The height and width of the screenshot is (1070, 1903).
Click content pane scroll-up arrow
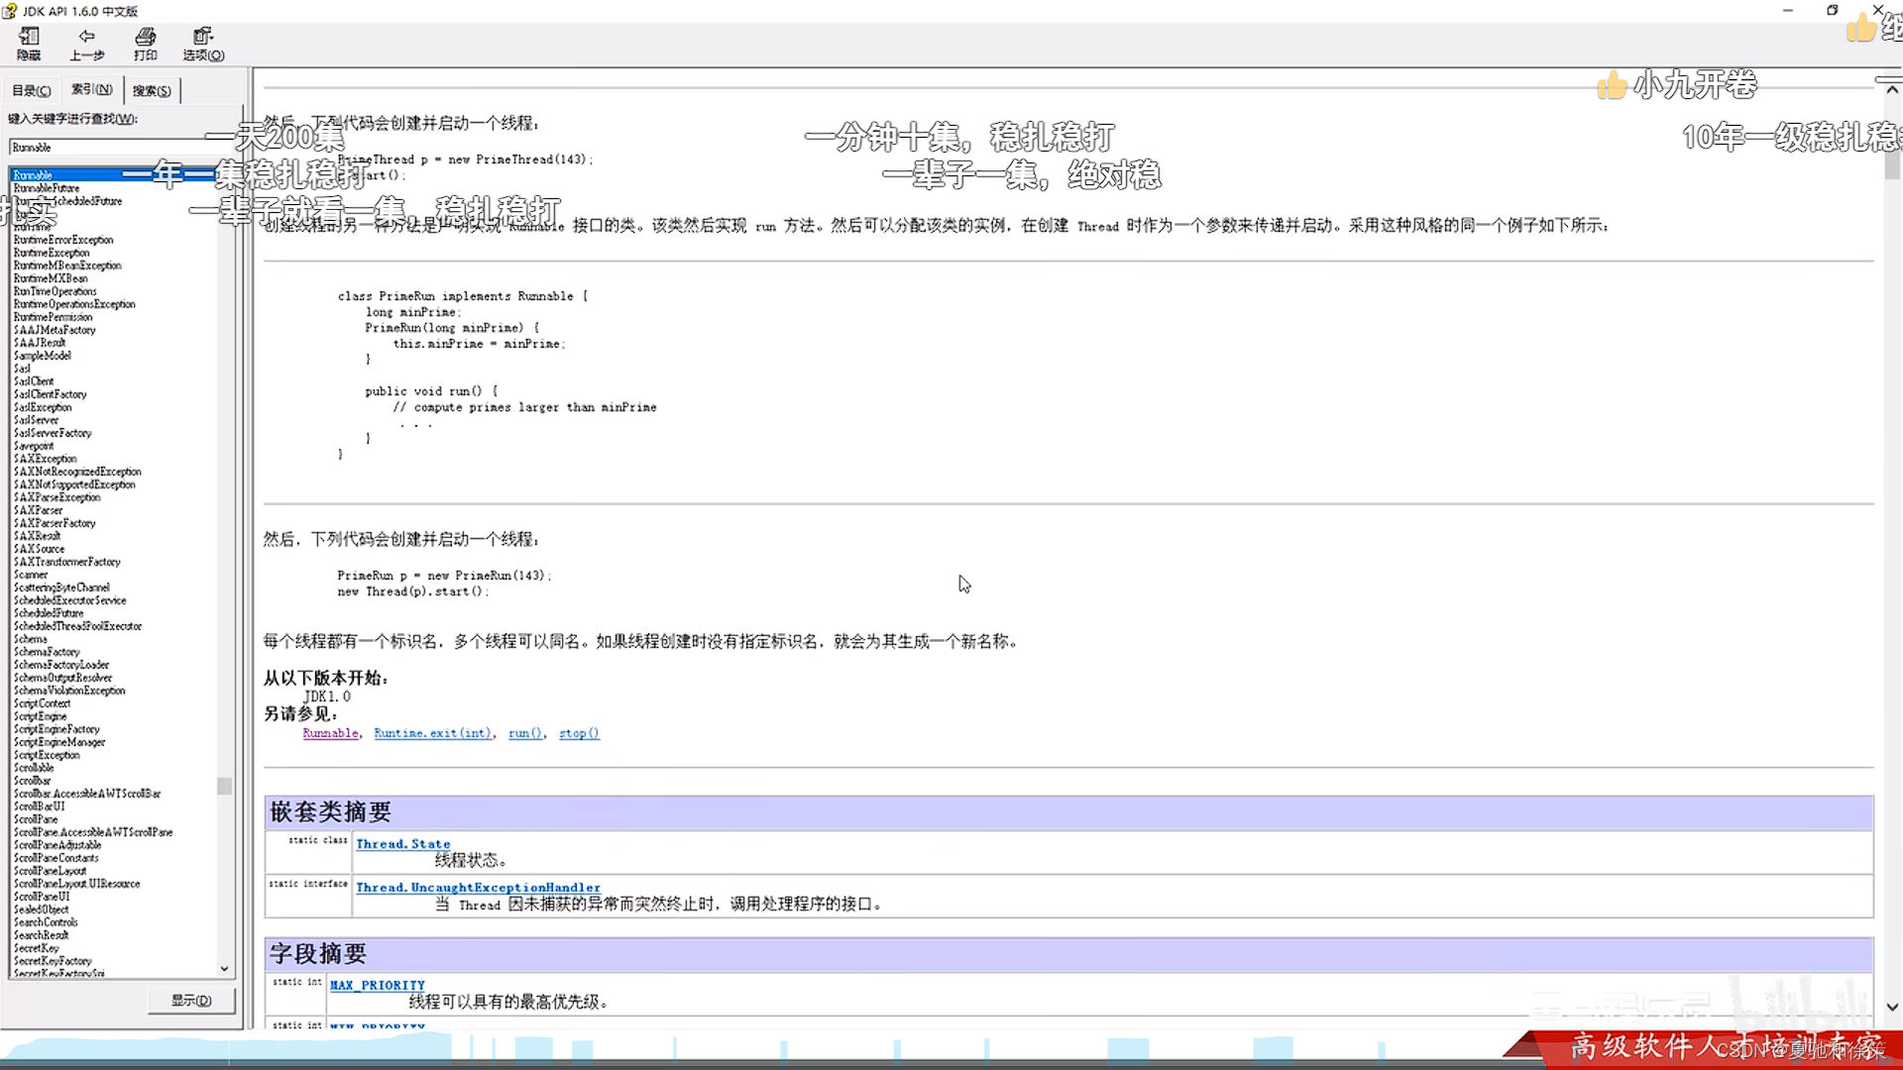pyautogui.click(x=1892, y=90)
